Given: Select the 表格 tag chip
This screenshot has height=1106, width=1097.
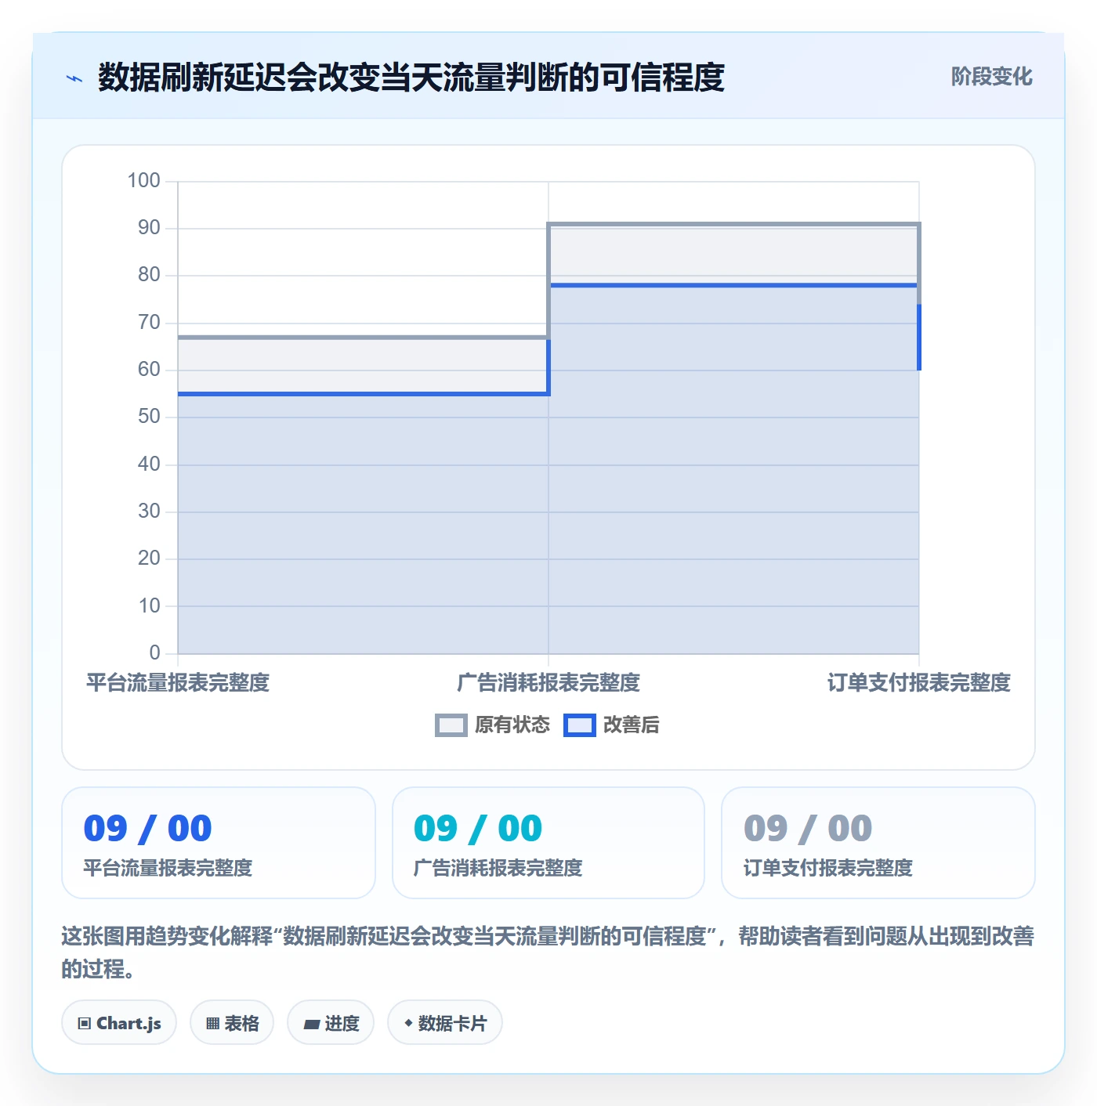Looking at the screenshot, I should pyautogui.click(x=232, y=1023).
